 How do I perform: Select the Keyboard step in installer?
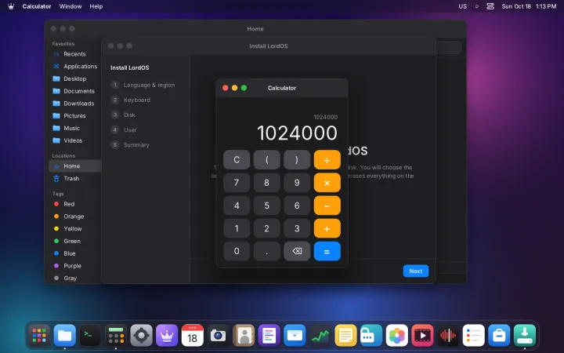(x=131, y=100)
